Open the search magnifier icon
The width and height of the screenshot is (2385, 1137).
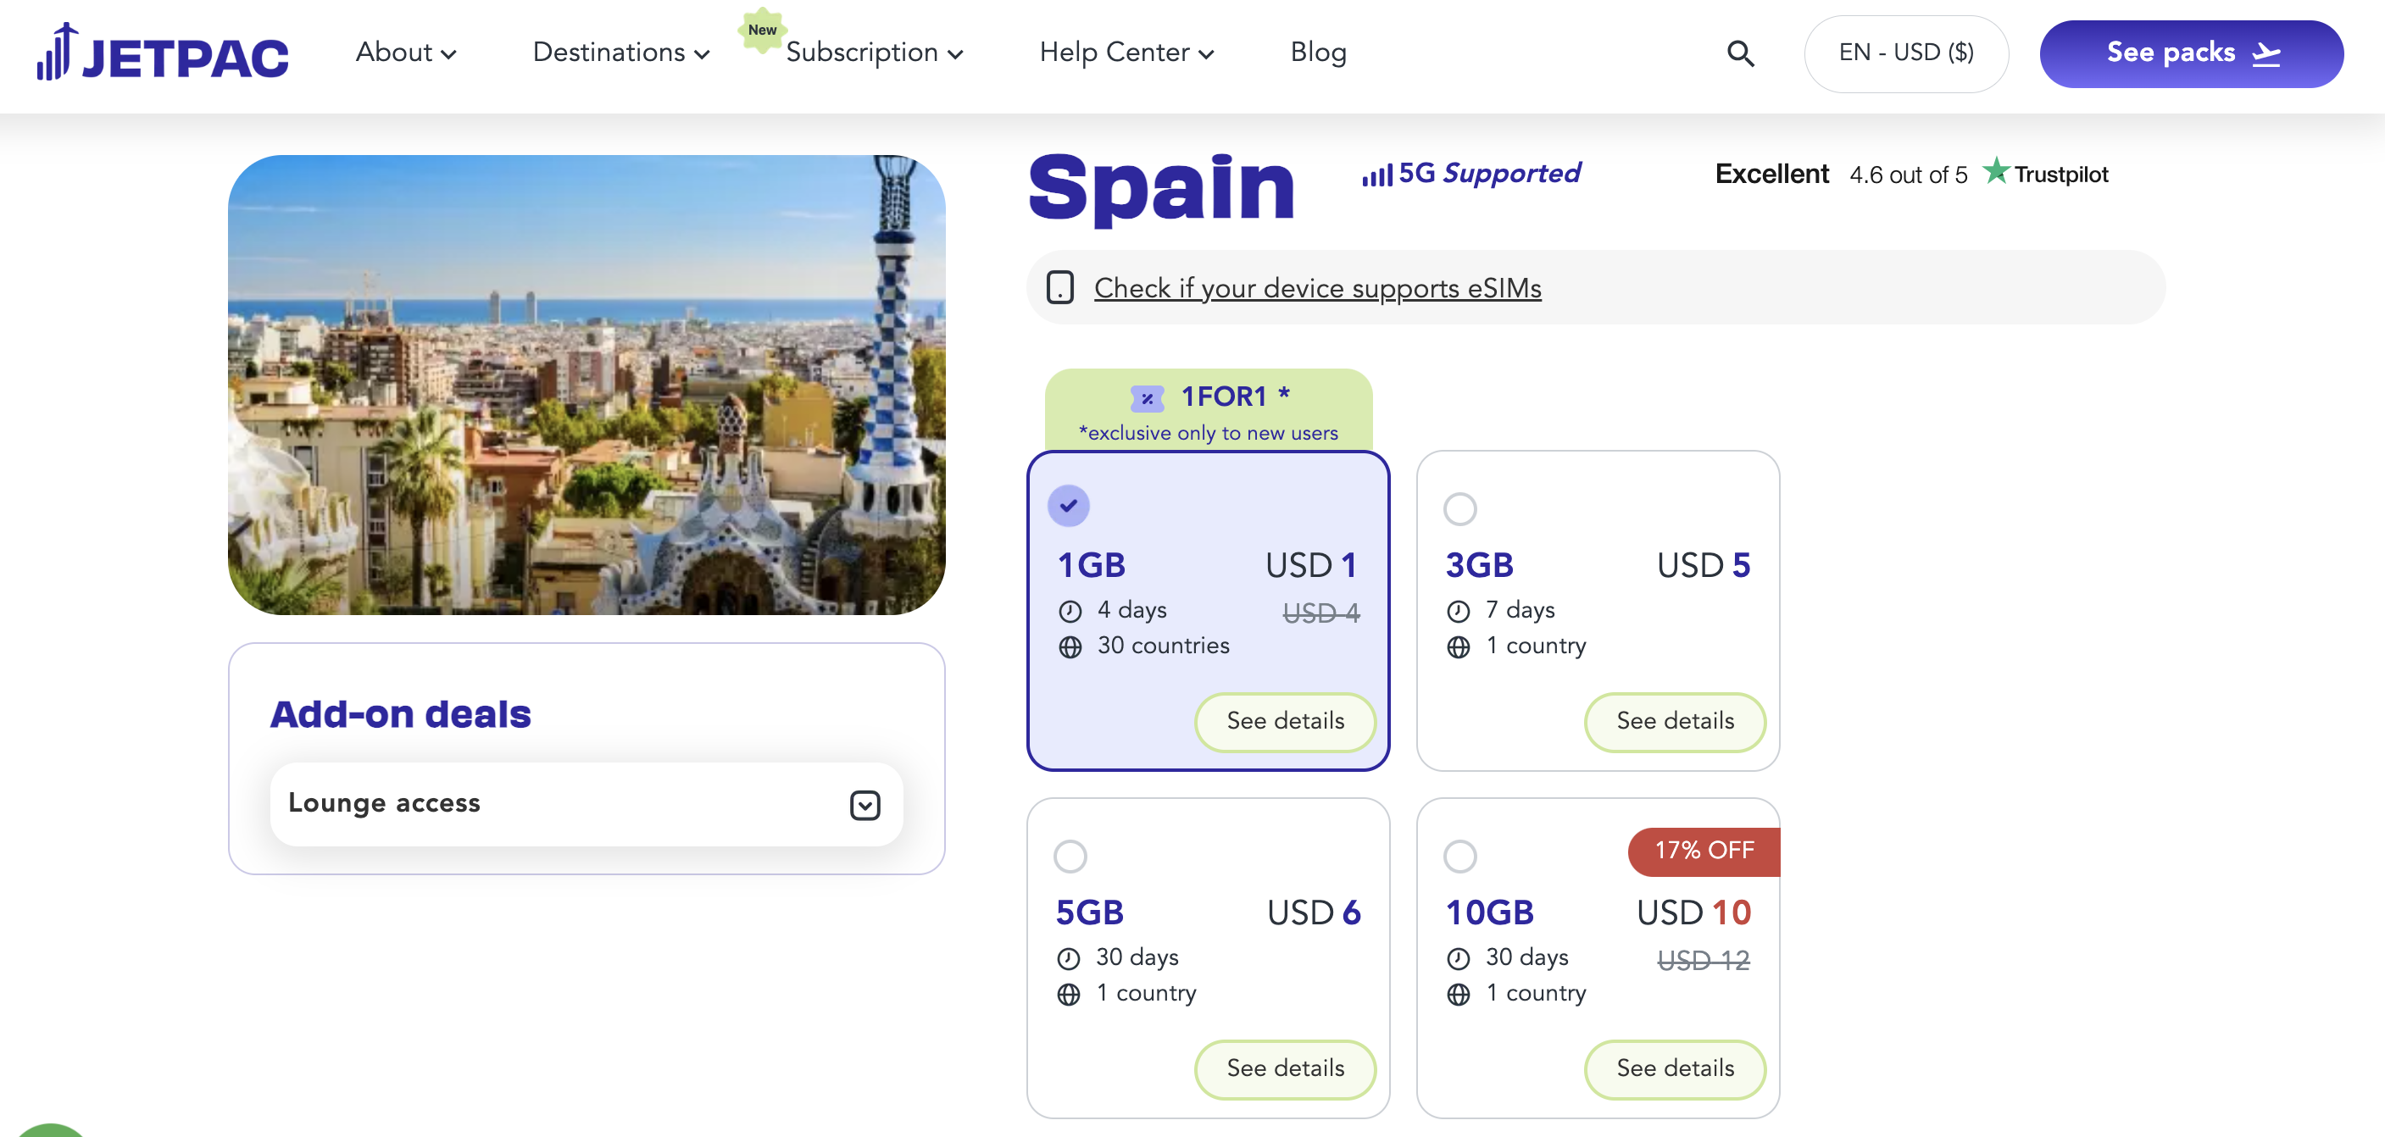pyautogui.click(x=1740, y=53)
